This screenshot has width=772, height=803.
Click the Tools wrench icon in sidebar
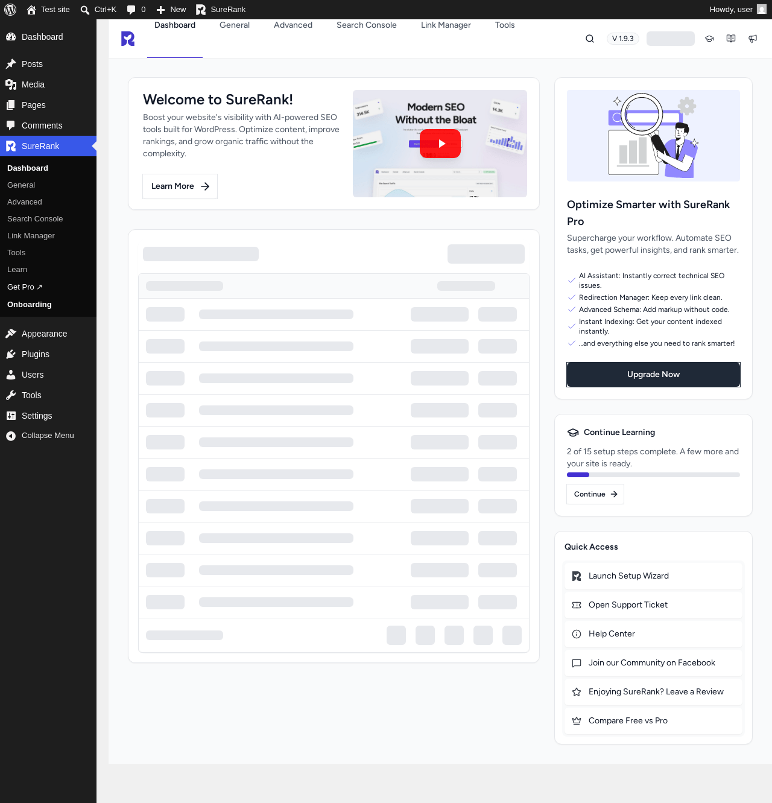(11, 395)
